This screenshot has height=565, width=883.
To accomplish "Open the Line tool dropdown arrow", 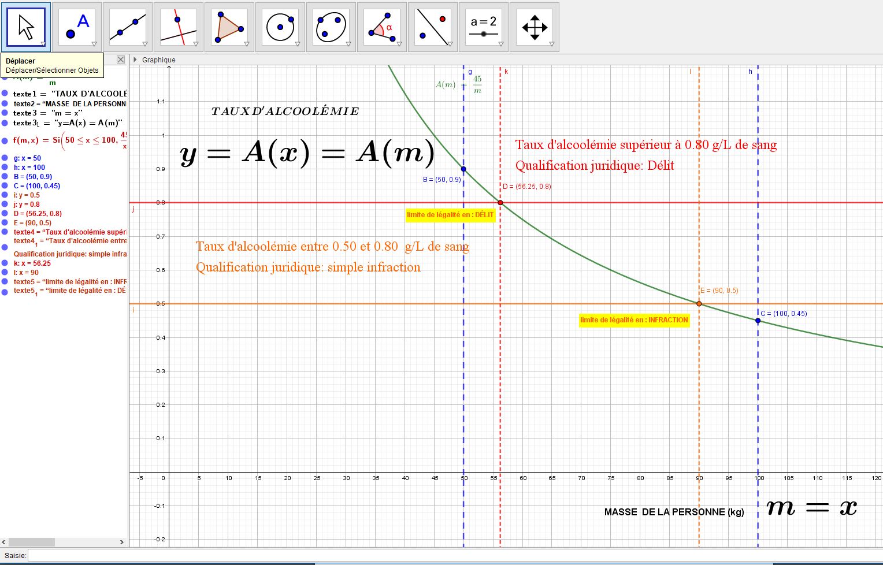I will click(145, 44).
